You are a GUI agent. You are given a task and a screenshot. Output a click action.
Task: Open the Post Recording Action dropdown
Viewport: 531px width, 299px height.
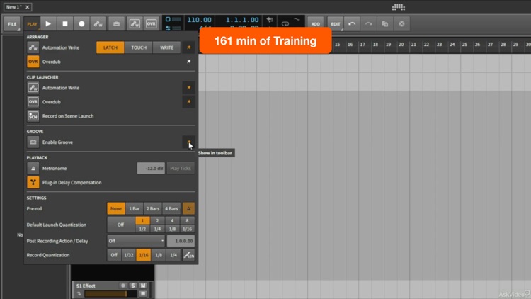tap(136, 241)
